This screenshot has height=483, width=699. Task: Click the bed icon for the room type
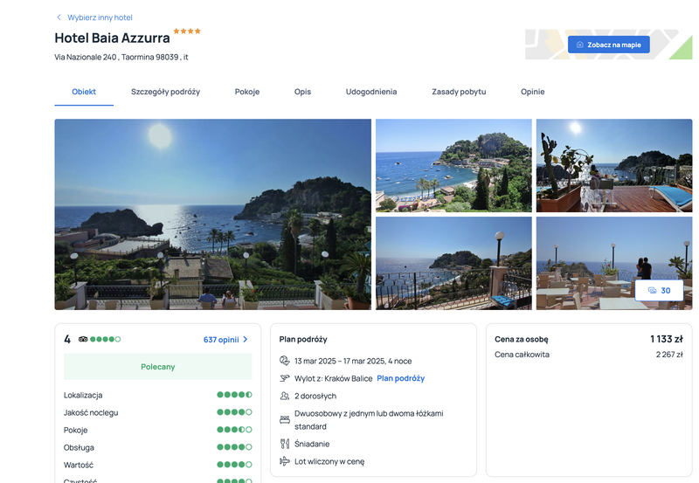pyautogui.click(x=285, y=420)
